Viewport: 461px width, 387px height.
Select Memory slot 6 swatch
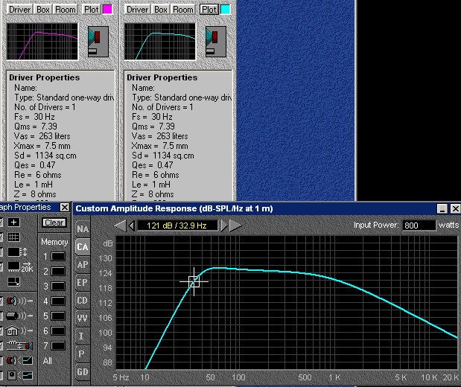coord(58,331)
